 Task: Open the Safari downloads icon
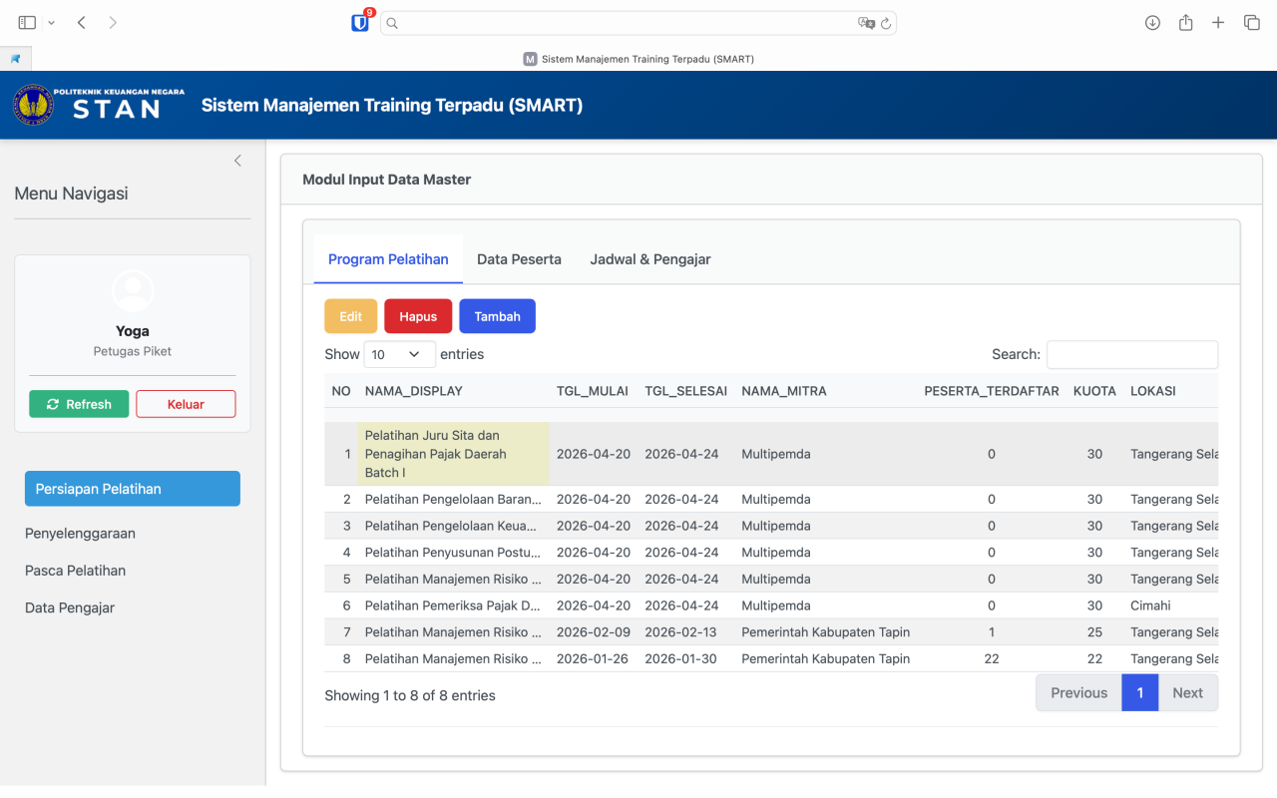coord(1152,22)
